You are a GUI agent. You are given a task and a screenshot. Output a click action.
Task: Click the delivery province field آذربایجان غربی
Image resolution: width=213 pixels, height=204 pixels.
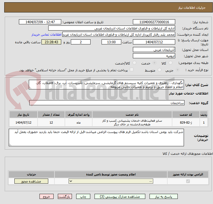(x=154, y=50)
